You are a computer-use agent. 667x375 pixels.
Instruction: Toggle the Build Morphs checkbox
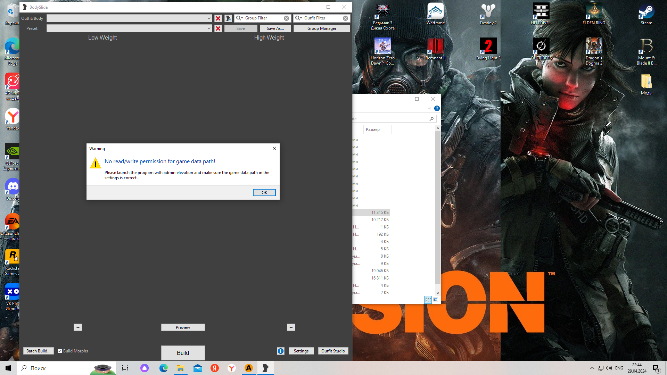tap(60, 351)
